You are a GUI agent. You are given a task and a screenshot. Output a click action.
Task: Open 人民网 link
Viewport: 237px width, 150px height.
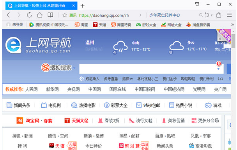point(32,89)
